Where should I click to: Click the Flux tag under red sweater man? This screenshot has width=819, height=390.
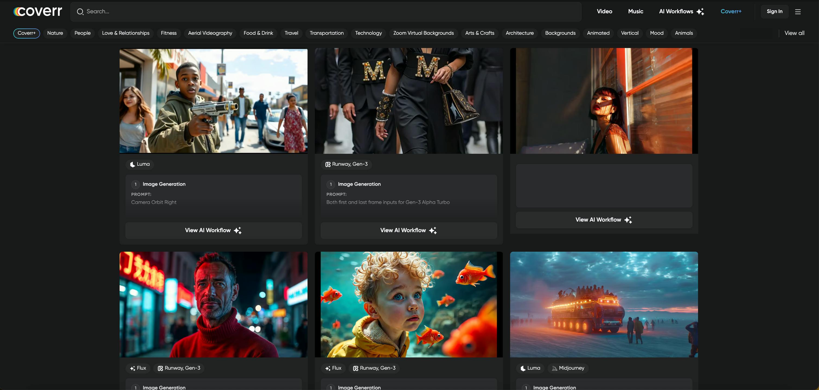point(138,368)
